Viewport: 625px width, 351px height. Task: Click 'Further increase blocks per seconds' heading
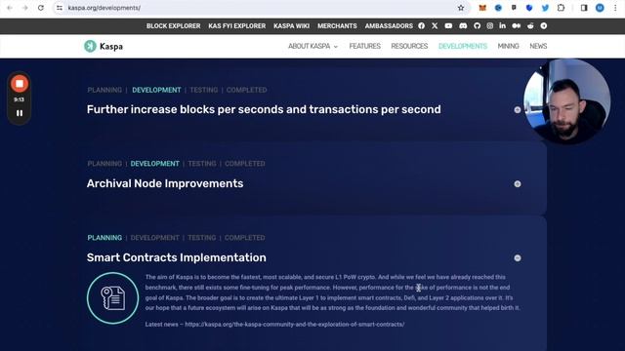264,109
